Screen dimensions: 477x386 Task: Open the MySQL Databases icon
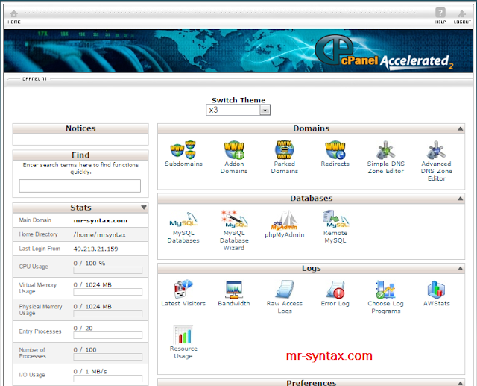[x=183, y=220]
